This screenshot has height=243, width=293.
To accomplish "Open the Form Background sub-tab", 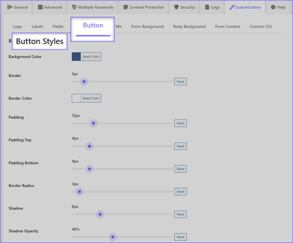I will 147,26.
